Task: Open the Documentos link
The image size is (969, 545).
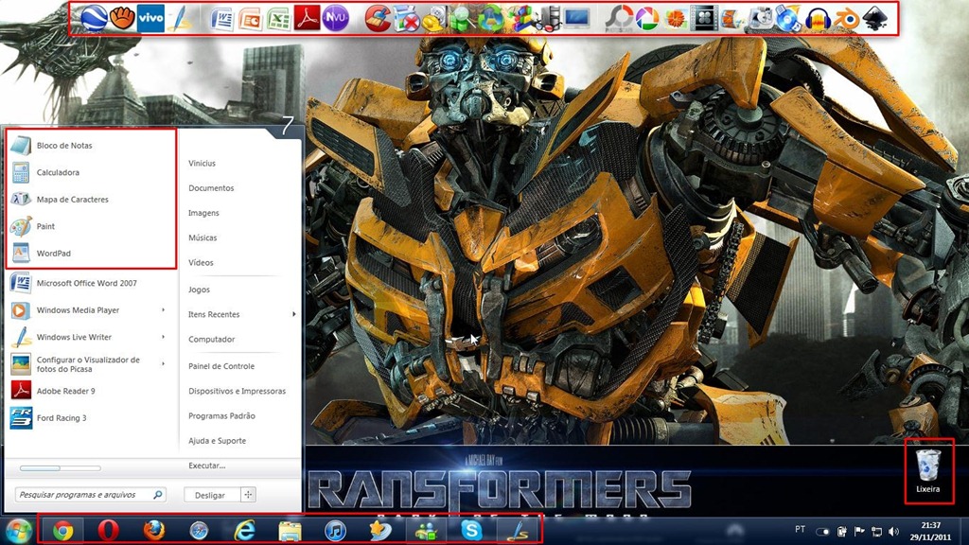Action: [x=211, y=188]
